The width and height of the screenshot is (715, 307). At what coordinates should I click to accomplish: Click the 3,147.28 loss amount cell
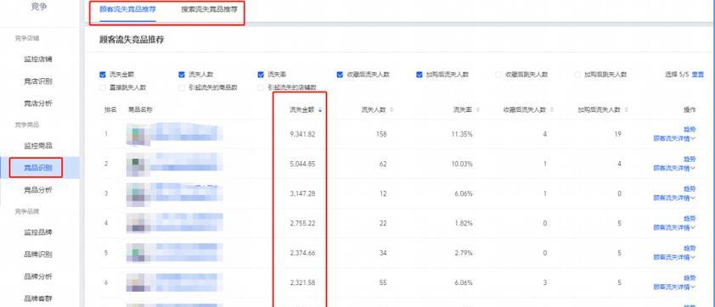click(x=302, y=193)
